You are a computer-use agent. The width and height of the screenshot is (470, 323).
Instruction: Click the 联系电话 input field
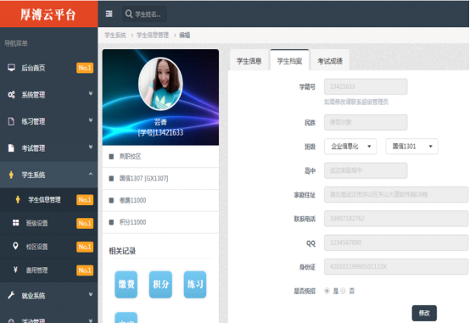[x=396, y=219]
